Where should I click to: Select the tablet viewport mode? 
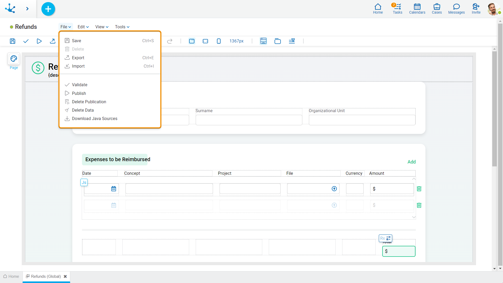point(205,41)
